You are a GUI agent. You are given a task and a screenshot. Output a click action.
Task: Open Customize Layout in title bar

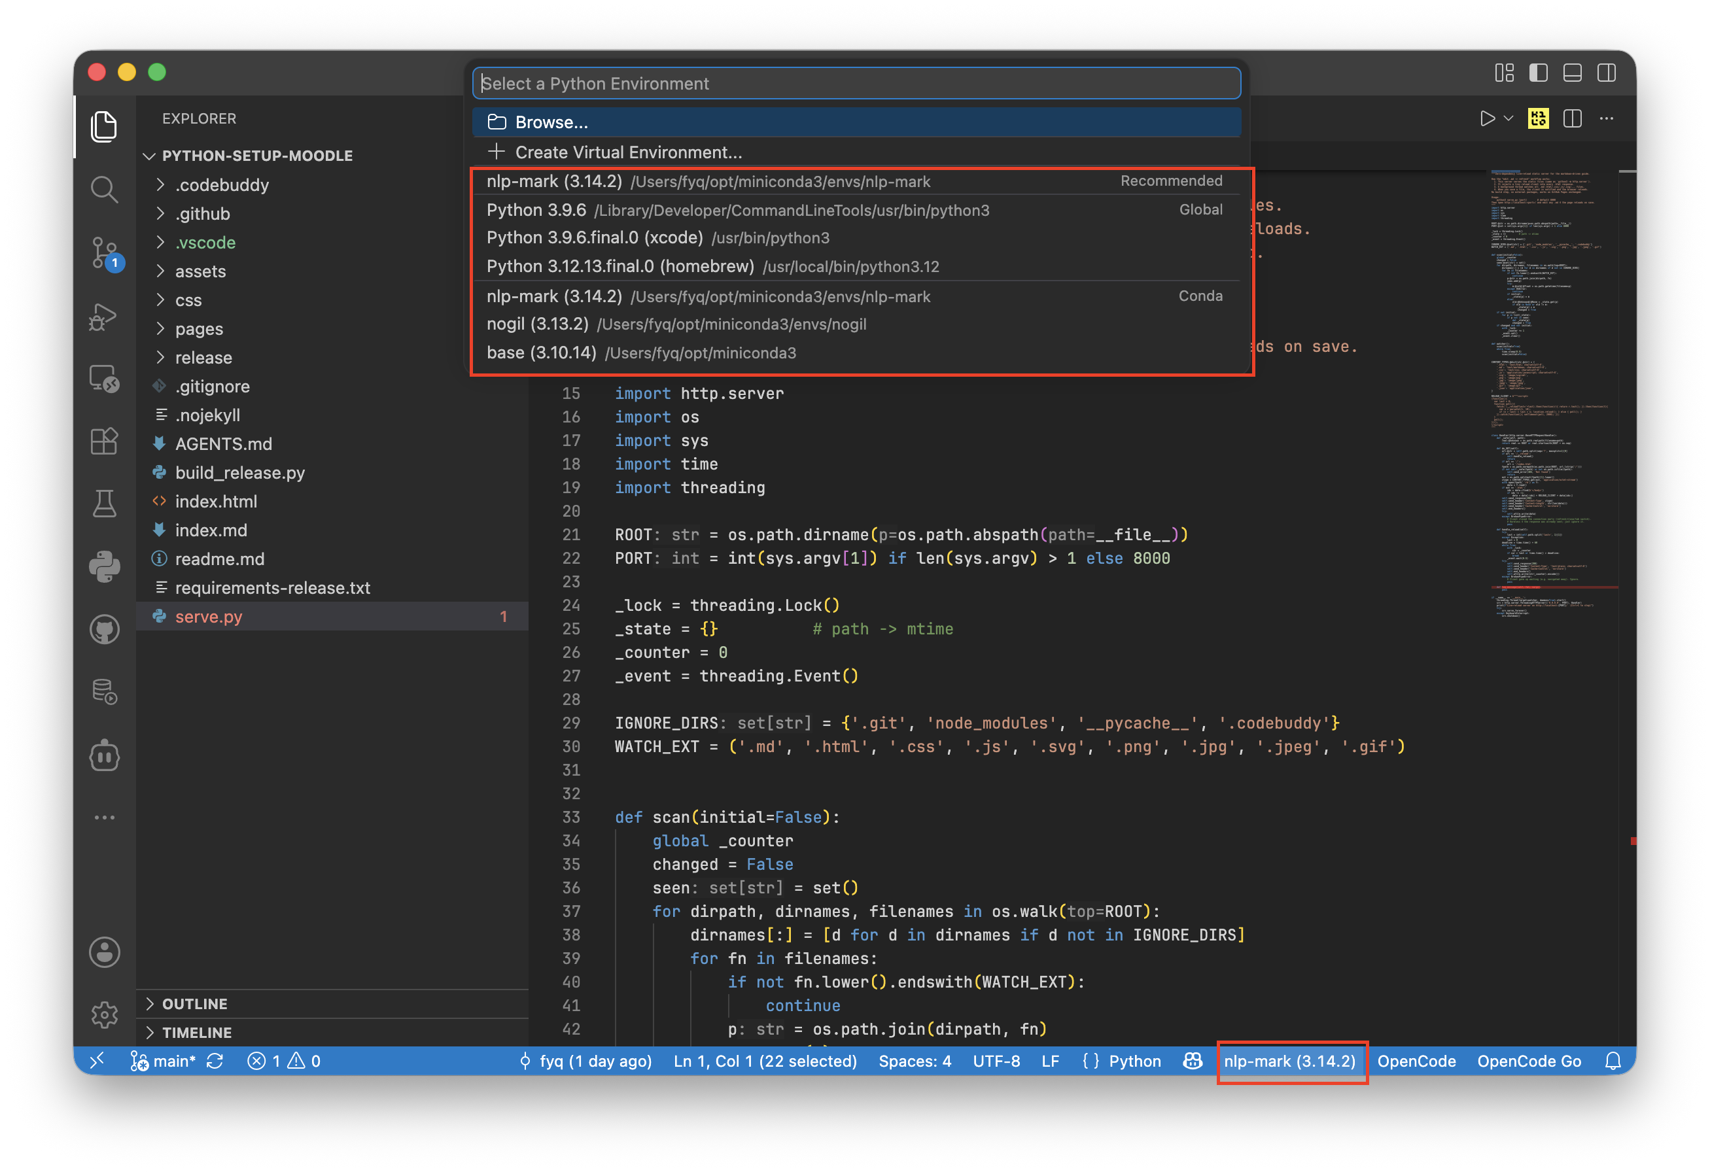1504,73
